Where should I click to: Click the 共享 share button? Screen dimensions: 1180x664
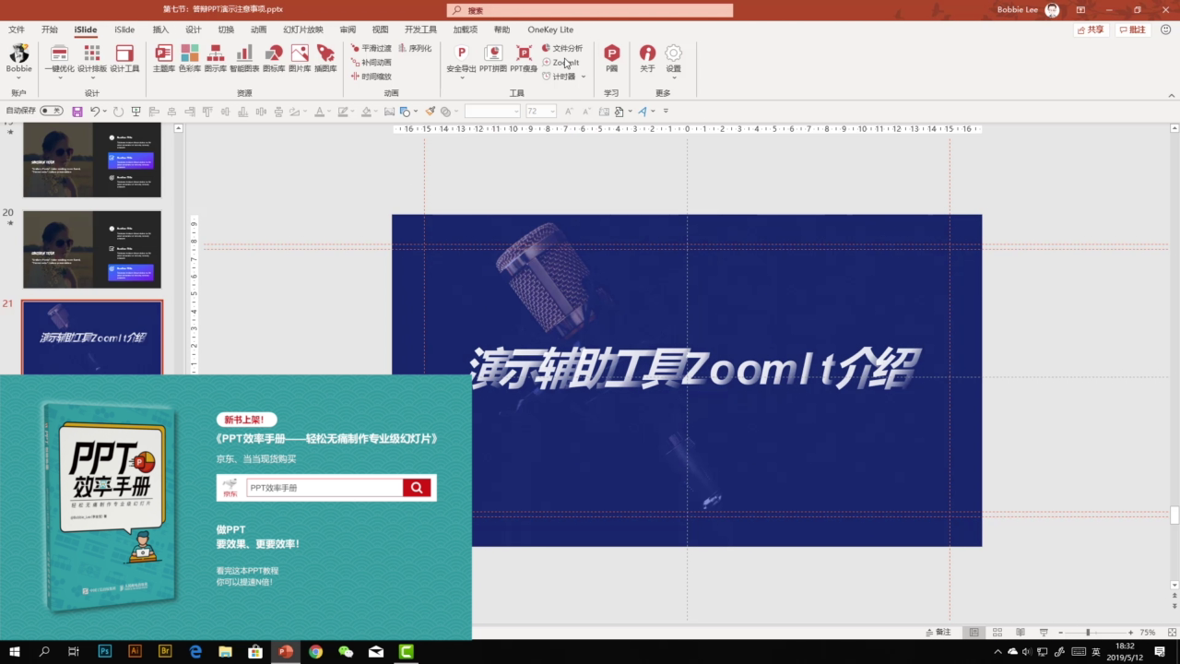tap(1091, 30)
